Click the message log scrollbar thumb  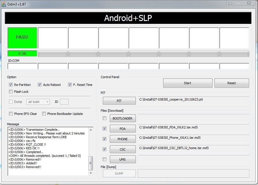91,163
